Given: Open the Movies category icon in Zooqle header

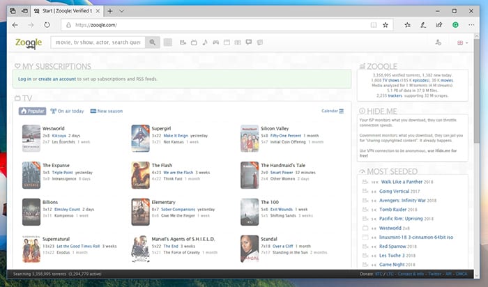Looking at the screenshot, I should 183,42.
